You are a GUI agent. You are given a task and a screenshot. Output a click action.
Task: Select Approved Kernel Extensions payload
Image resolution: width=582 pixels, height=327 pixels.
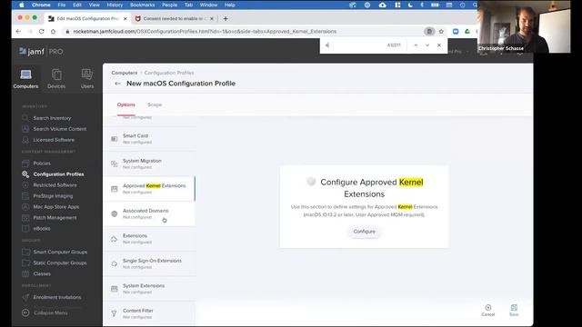click(149, 189)
